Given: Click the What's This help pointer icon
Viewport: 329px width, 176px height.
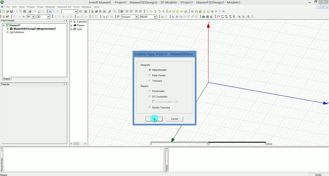Looking at the screenshot, I should [x=8, y=16].
